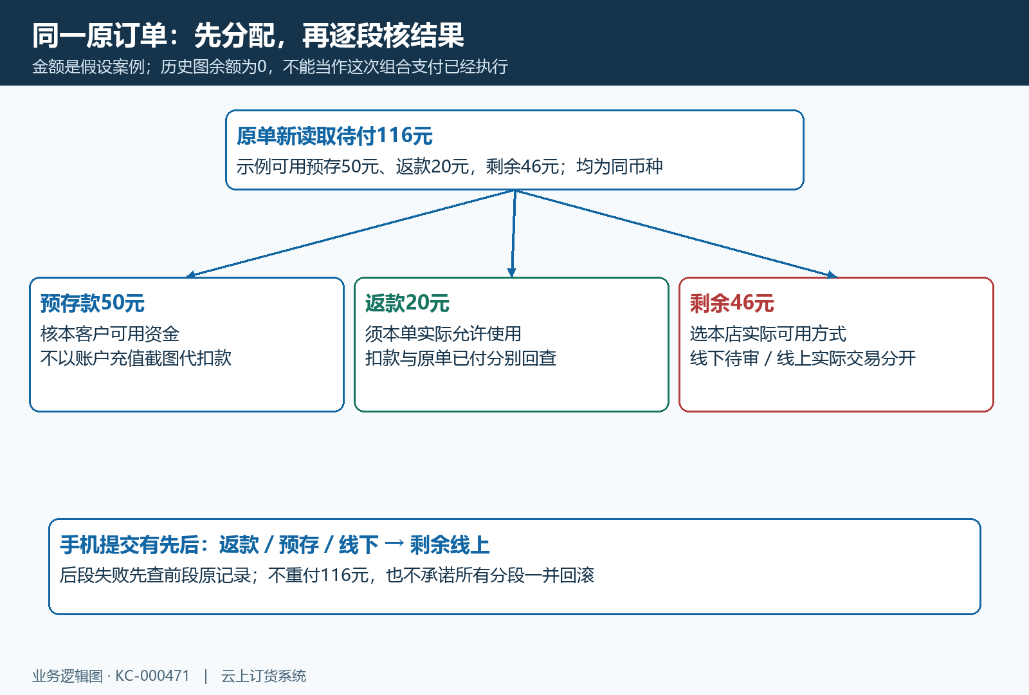Image resolution: width=1029 pixels, height=695 pixels.
Task: Click the text 核本客户可用资金
Action: tap(110, 334)
